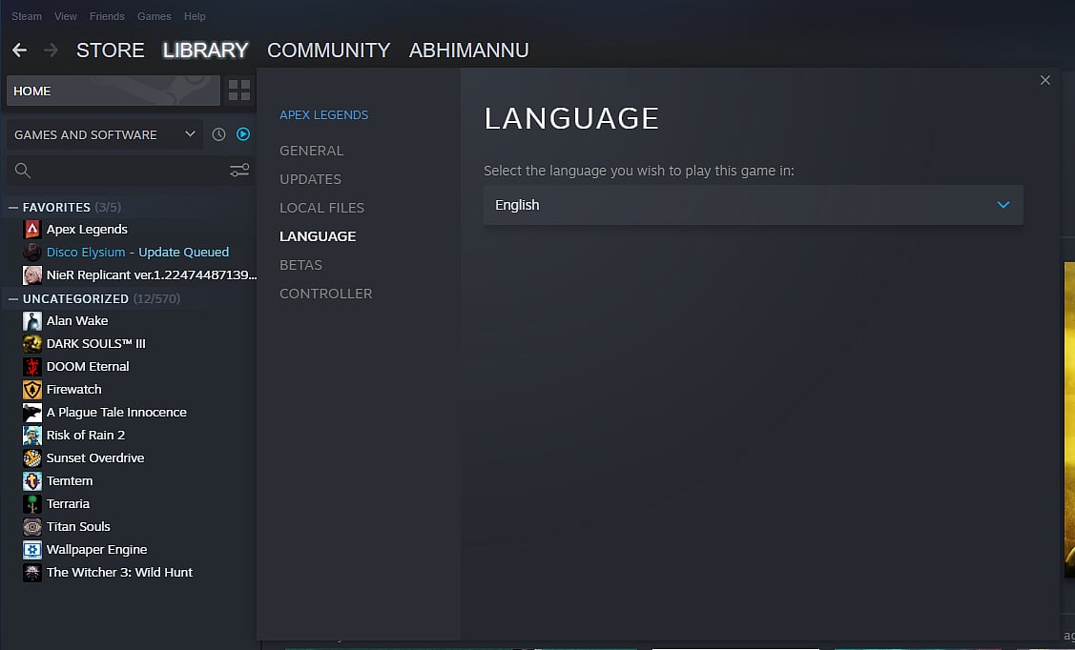Open the English language dropdown
The height and width of the screenshot is (650, 1075).
(754, 205)
